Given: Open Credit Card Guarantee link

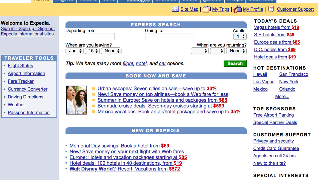Looking at the screenshot, I should point(276,149).
